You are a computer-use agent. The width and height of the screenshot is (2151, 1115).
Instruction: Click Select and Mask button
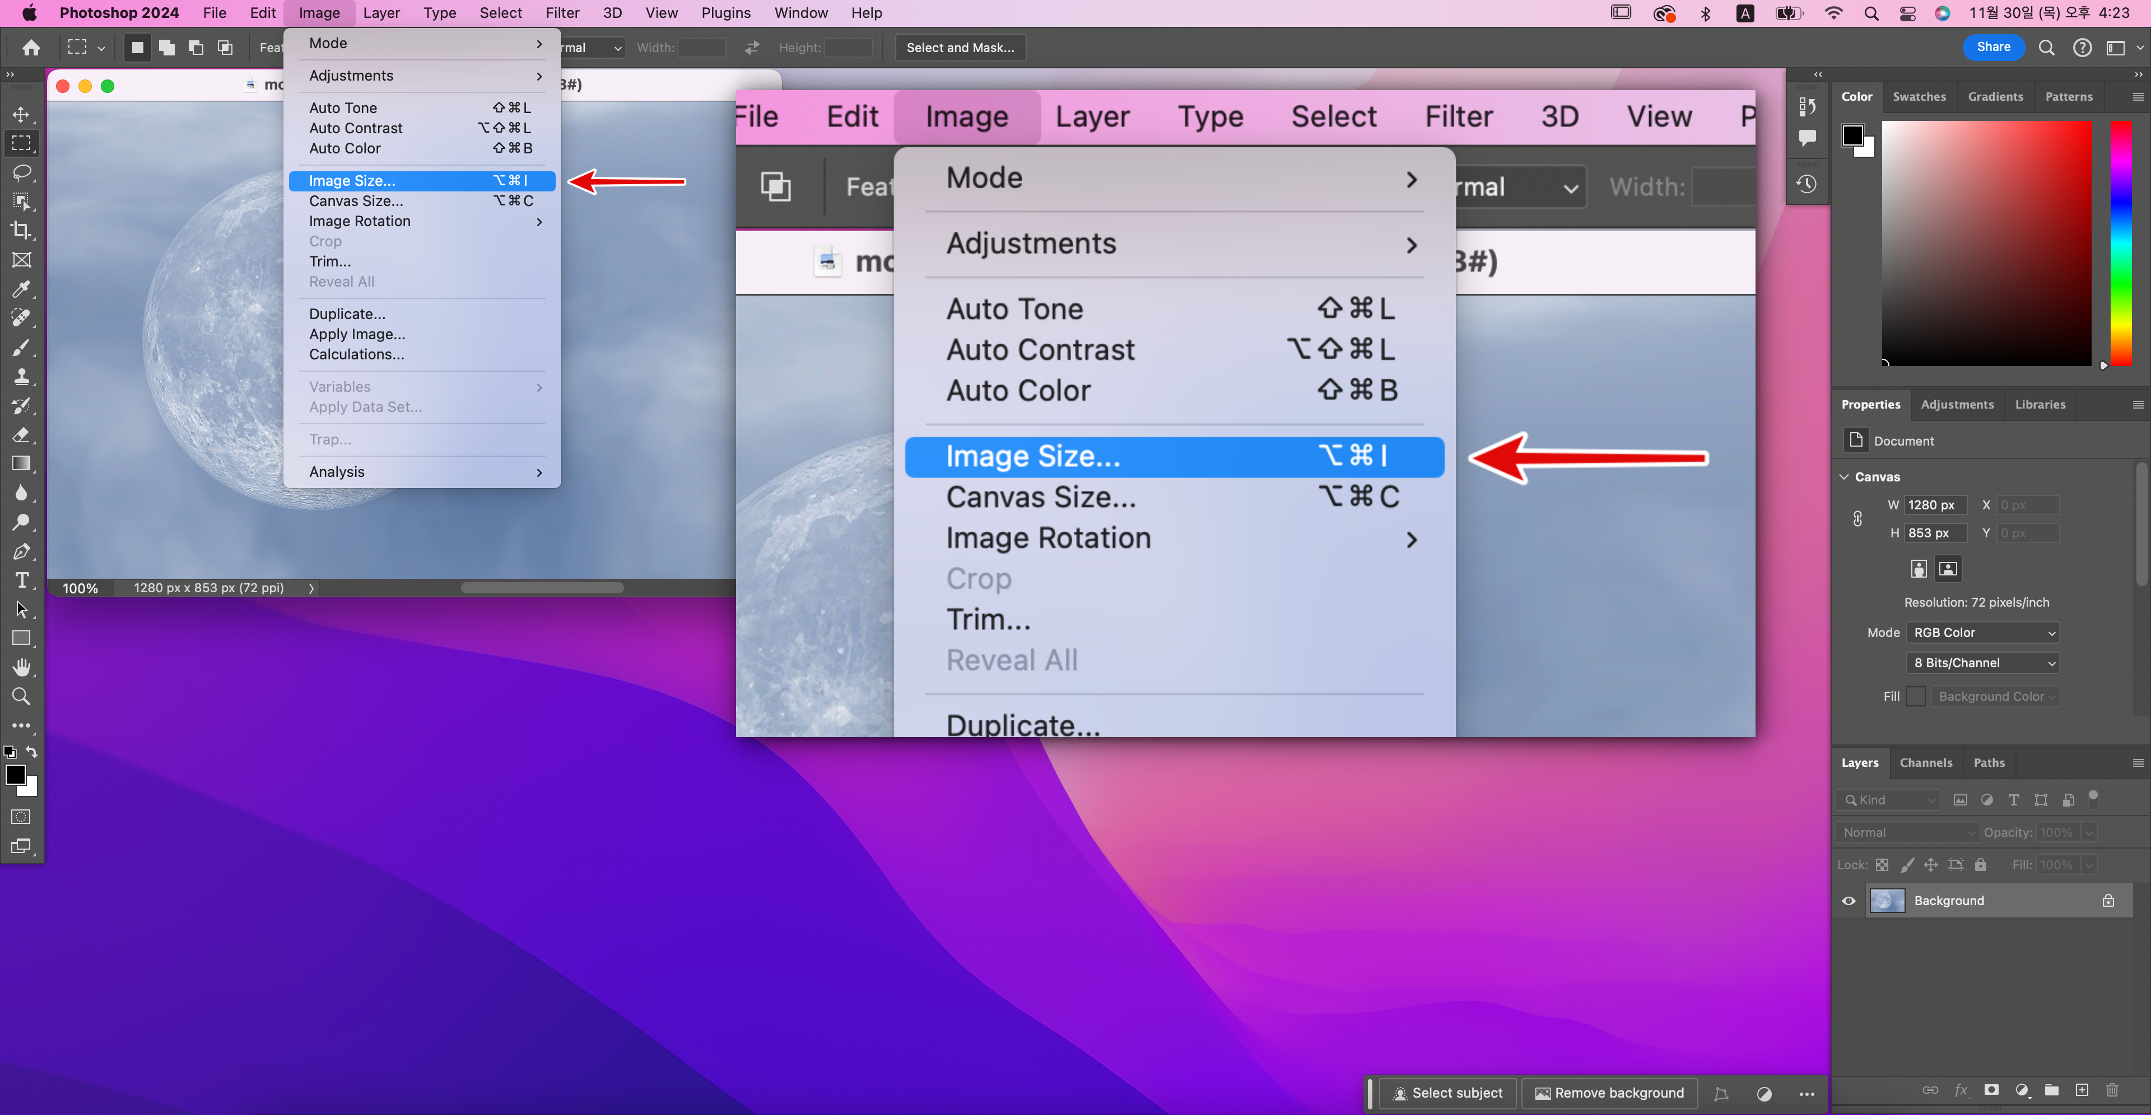point(960,48)
